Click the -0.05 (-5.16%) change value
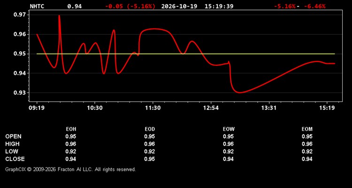The image size is (352, 188). coord(130,6)
